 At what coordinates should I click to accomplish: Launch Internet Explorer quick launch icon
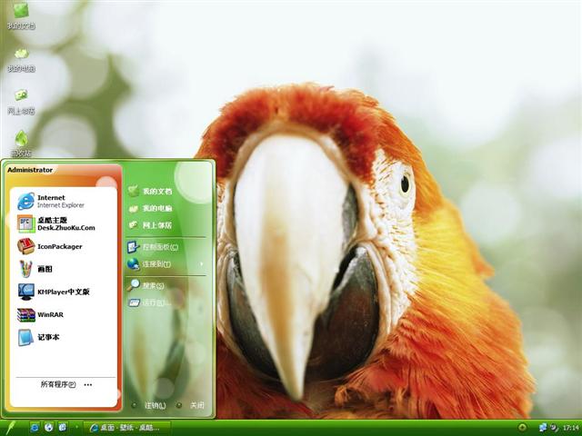tap(35, 428)
